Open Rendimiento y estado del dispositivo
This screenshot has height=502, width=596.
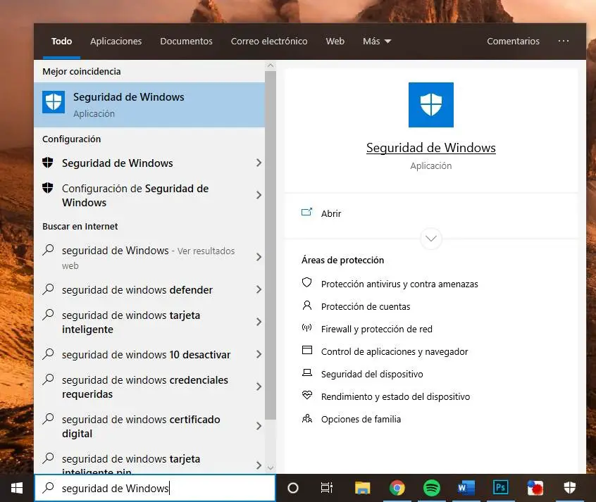coord(395,396)
